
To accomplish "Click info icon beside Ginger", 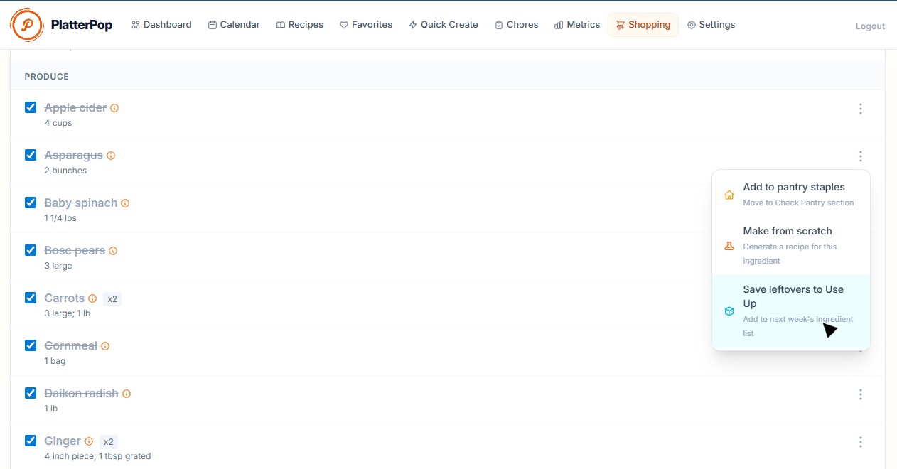I will (x=89, y=441).
